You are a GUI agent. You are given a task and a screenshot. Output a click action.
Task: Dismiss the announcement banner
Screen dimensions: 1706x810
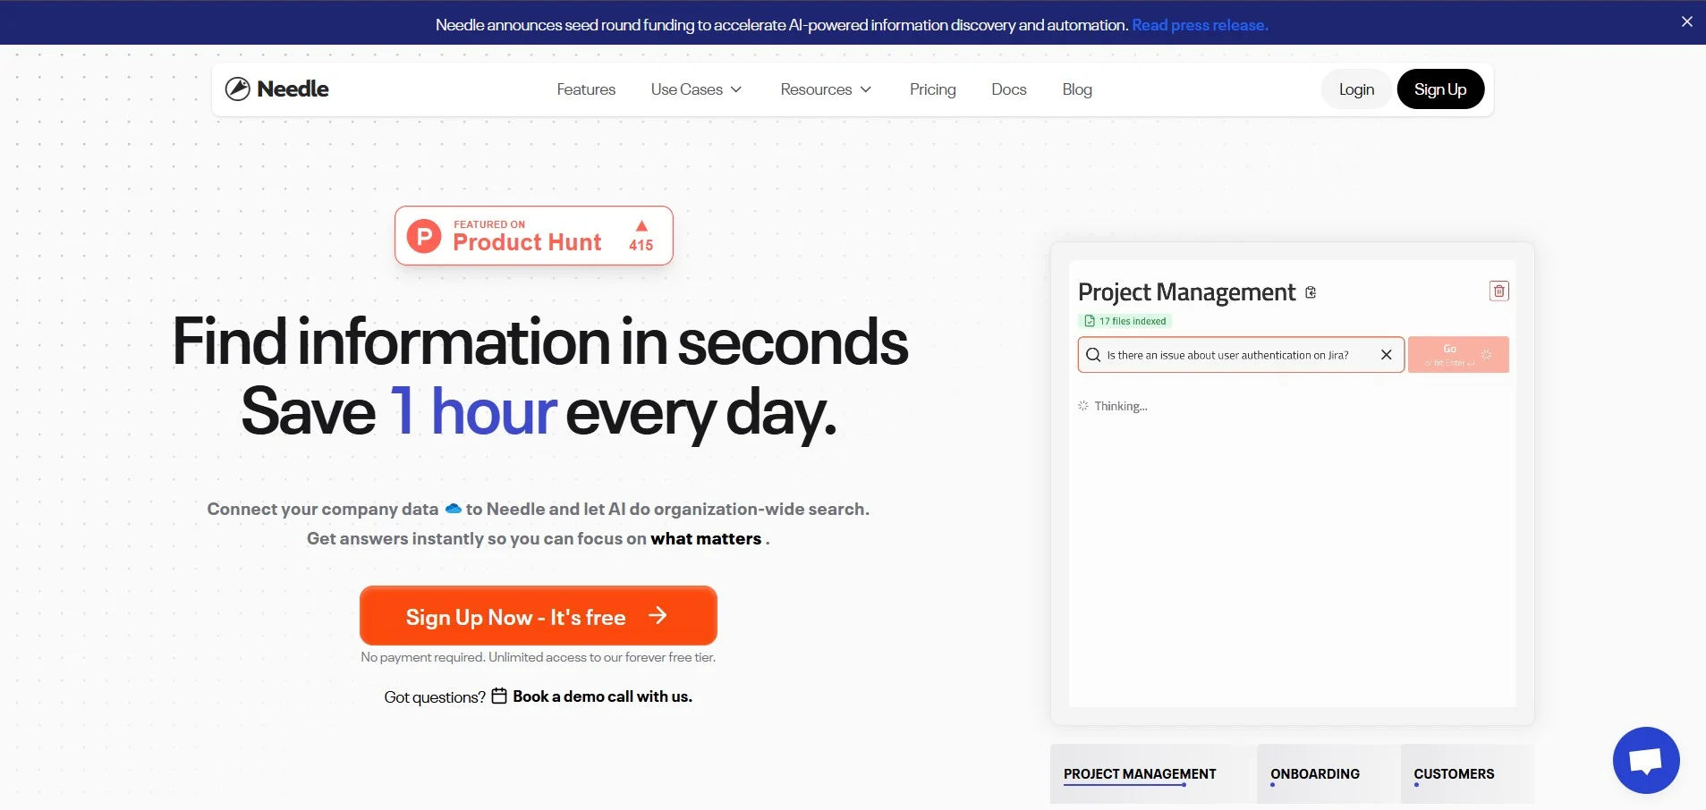[1686, 21]
